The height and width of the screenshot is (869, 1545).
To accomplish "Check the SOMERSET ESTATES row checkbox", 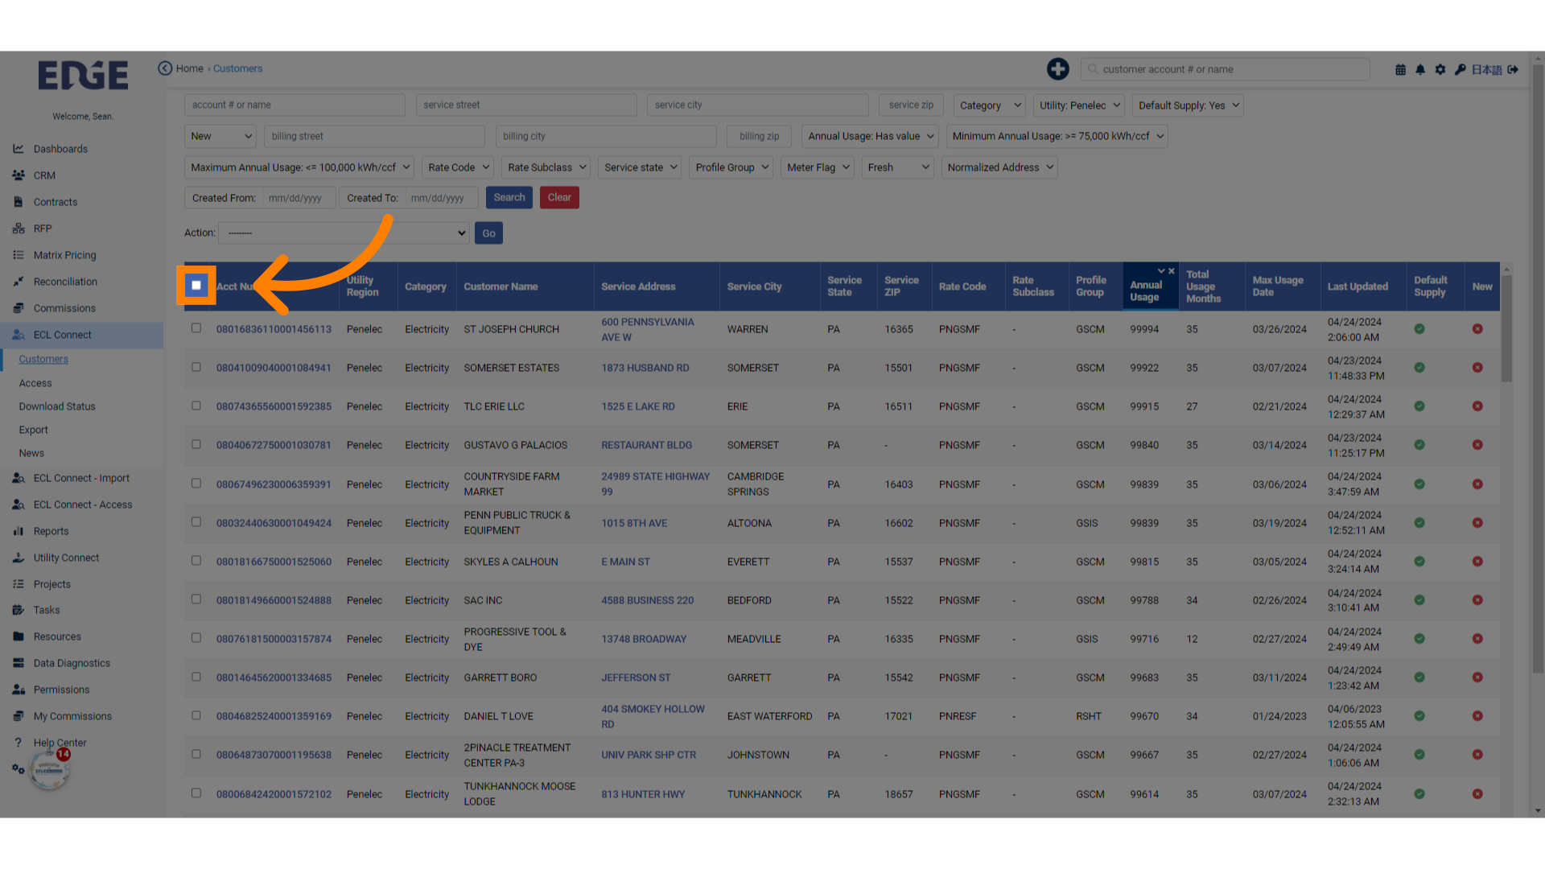I will pyautogui.click(x=196, y=367).
